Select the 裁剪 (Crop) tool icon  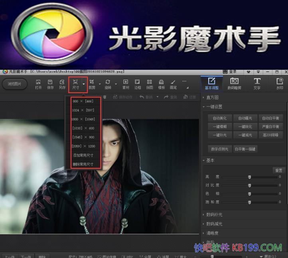(x=92, y=84)
